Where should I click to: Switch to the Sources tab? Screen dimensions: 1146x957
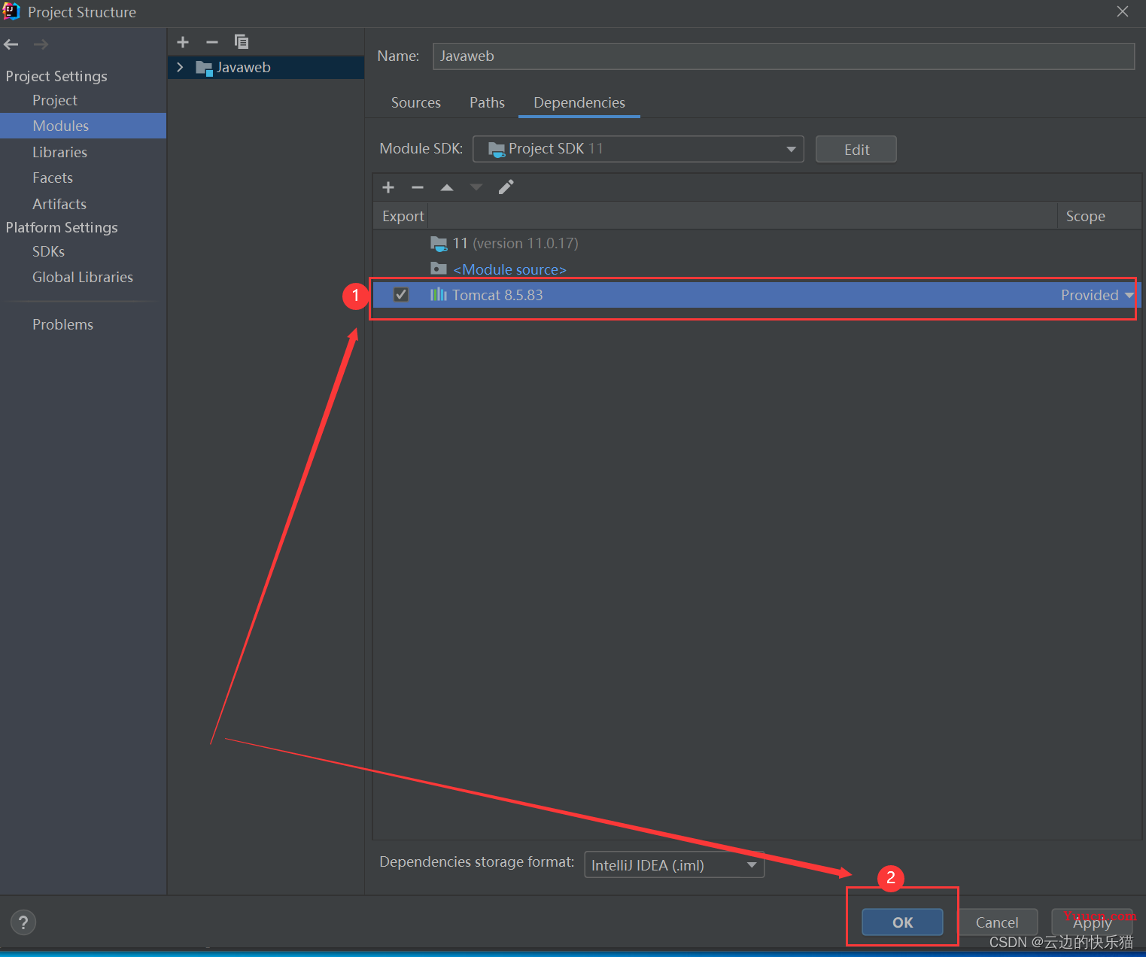click(x=416, y=102)
